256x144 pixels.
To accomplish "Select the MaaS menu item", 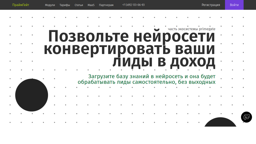I will click(x=91, y=5).
